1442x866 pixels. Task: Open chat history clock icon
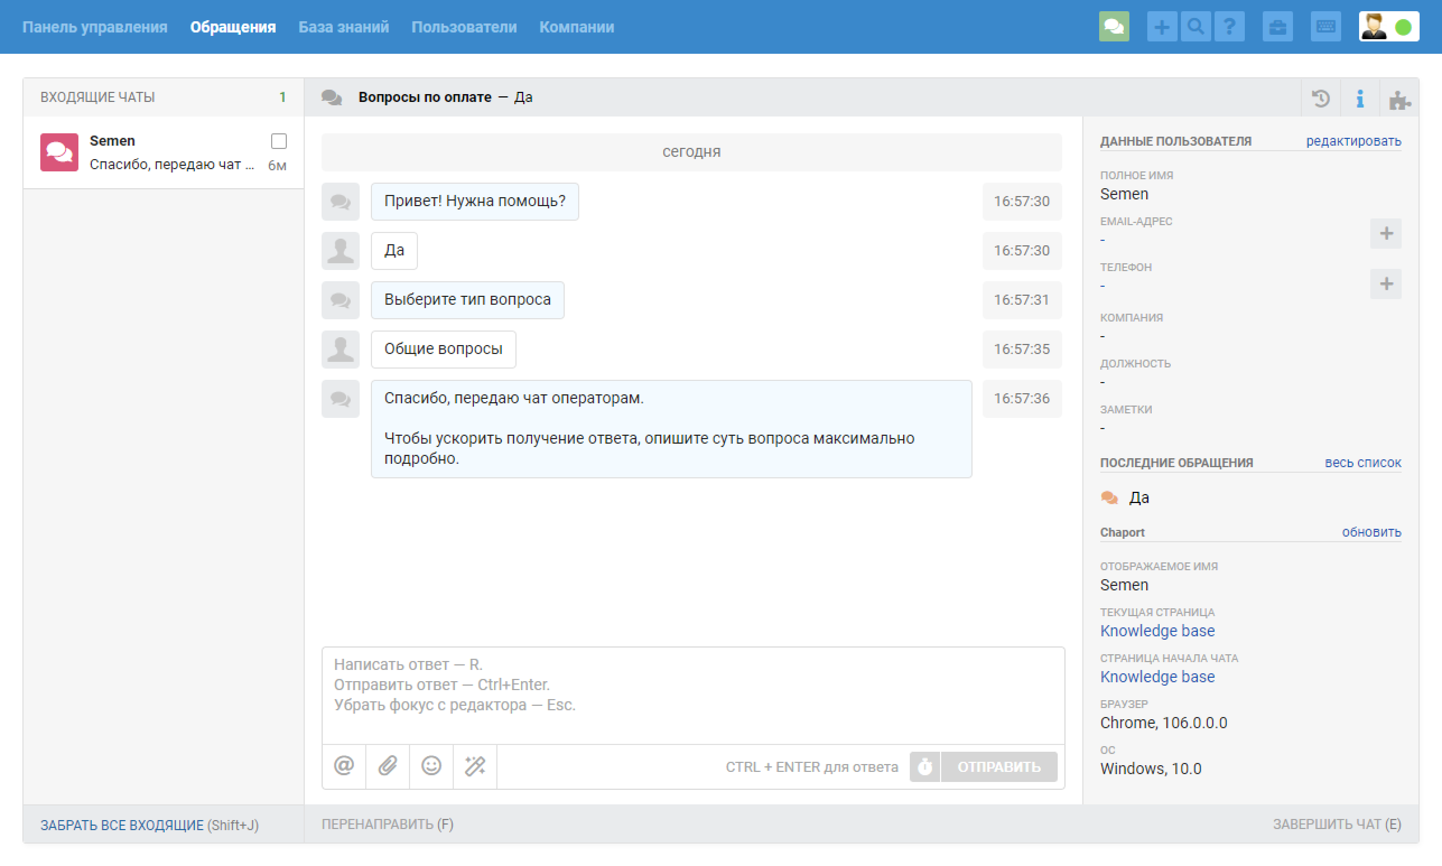(x=1320, y=98)
